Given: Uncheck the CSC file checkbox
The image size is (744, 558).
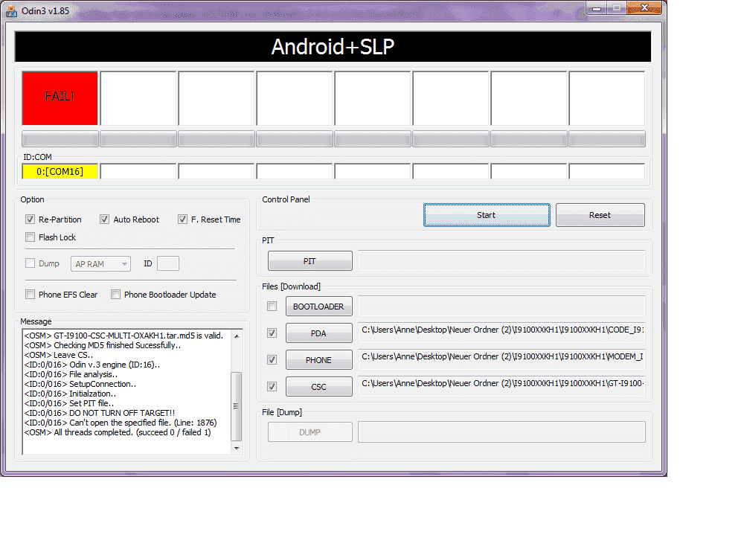Looking at the screenshot, I should point(272,387).
